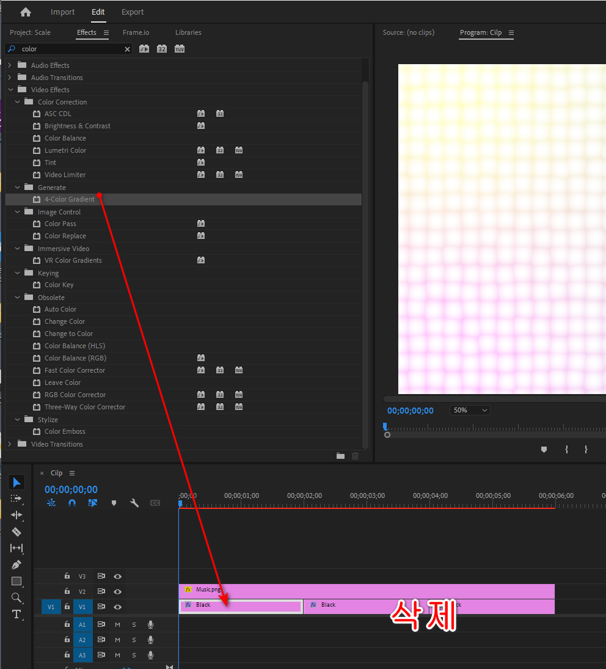Open the 50% zoom level dropdown
The width and height of the screenshot is (606, 669).
coord(470,411)
